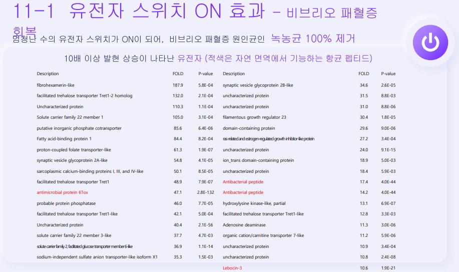Select 'Solute carrier family 22 member 1' text
The height and width of the screenshot is (272, 459).
coord(70,117)
